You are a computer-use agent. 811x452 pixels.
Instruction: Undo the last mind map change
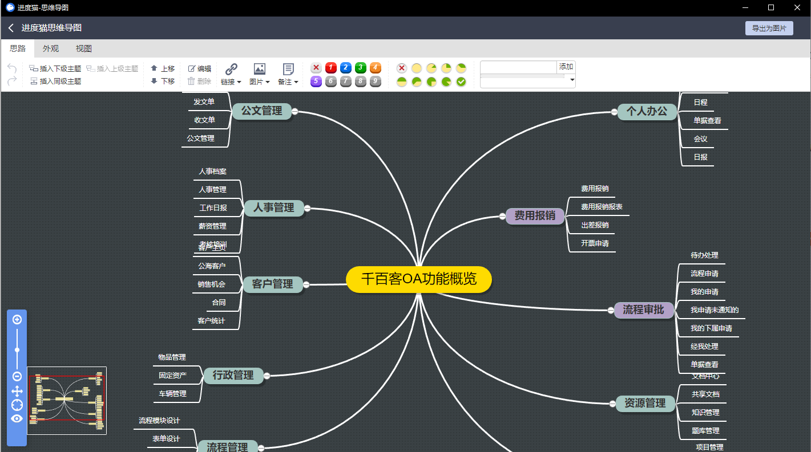click(12, 68)
